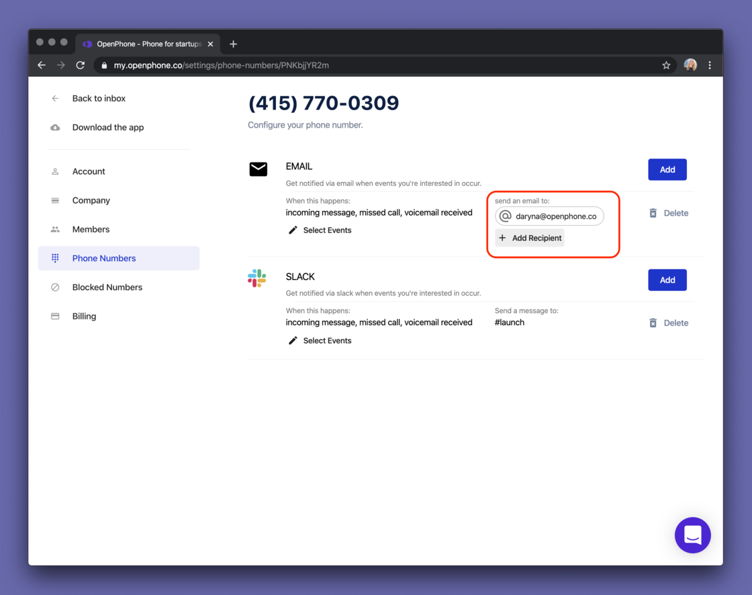Click the daryna@openphone.co recipient chip

tap(549, 216)
